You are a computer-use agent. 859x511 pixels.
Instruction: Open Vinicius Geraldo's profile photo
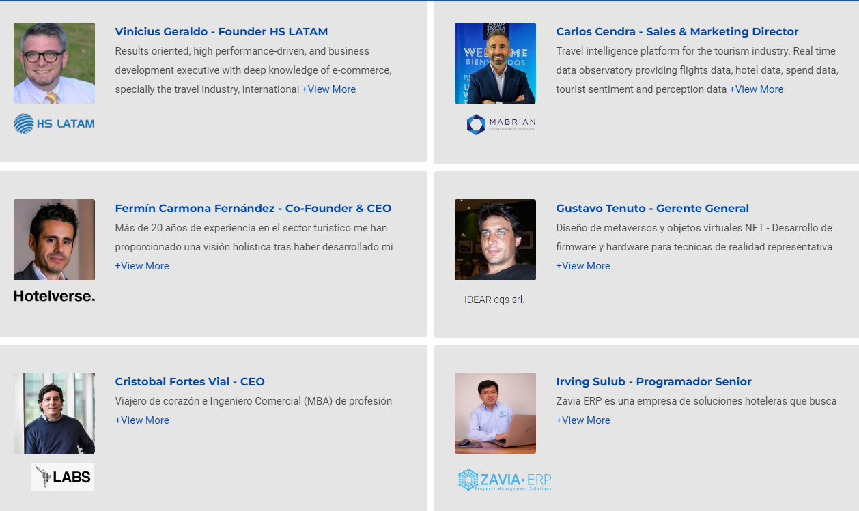(x=54, y=63)
